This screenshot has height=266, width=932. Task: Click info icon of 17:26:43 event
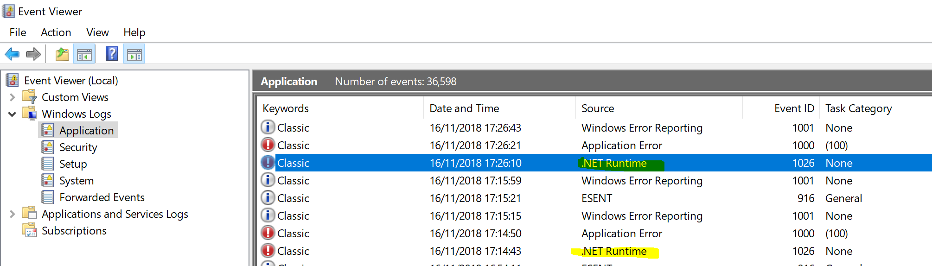(x=268, y=127)
